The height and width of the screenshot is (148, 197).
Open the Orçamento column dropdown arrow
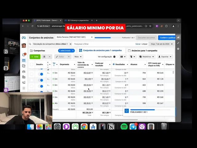point(74,64)
